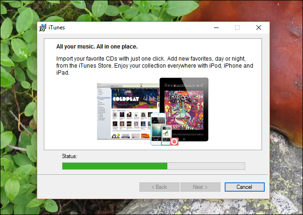Click the disabled Next > button
Screen dimensions: 303x215
pyautogui.click(x=200, y=187)
